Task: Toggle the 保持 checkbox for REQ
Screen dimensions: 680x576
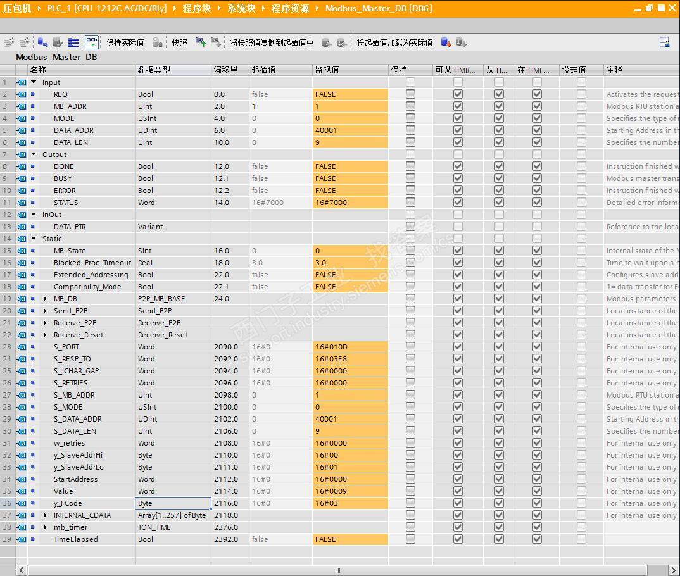Action: coord(410,94)
